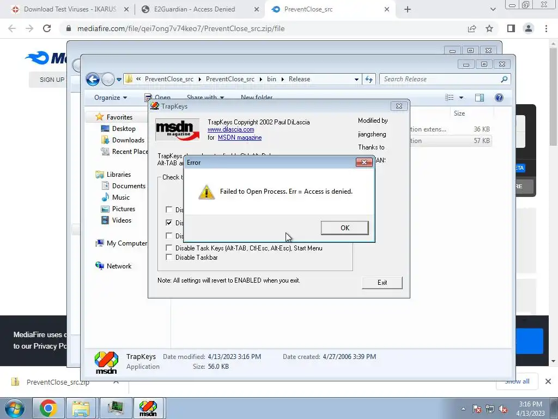Open Chrome profile avatar
The image size is (558, 419).
pos(529,28)
